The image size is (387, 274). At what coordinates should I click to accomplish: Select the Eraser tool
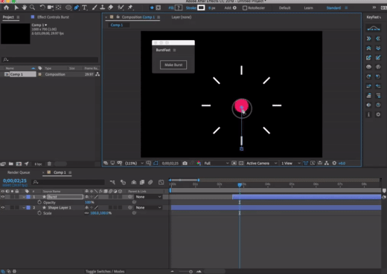click(111, 7)
